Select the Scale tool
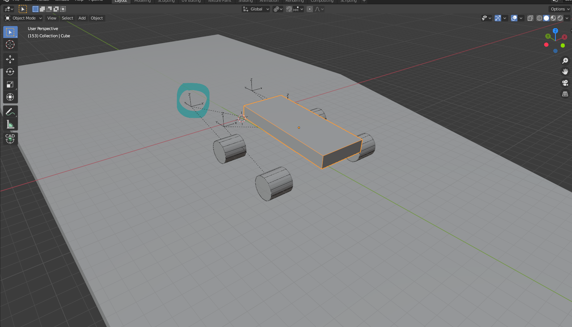Screen dimensions: 572x327 coord(10,84)
